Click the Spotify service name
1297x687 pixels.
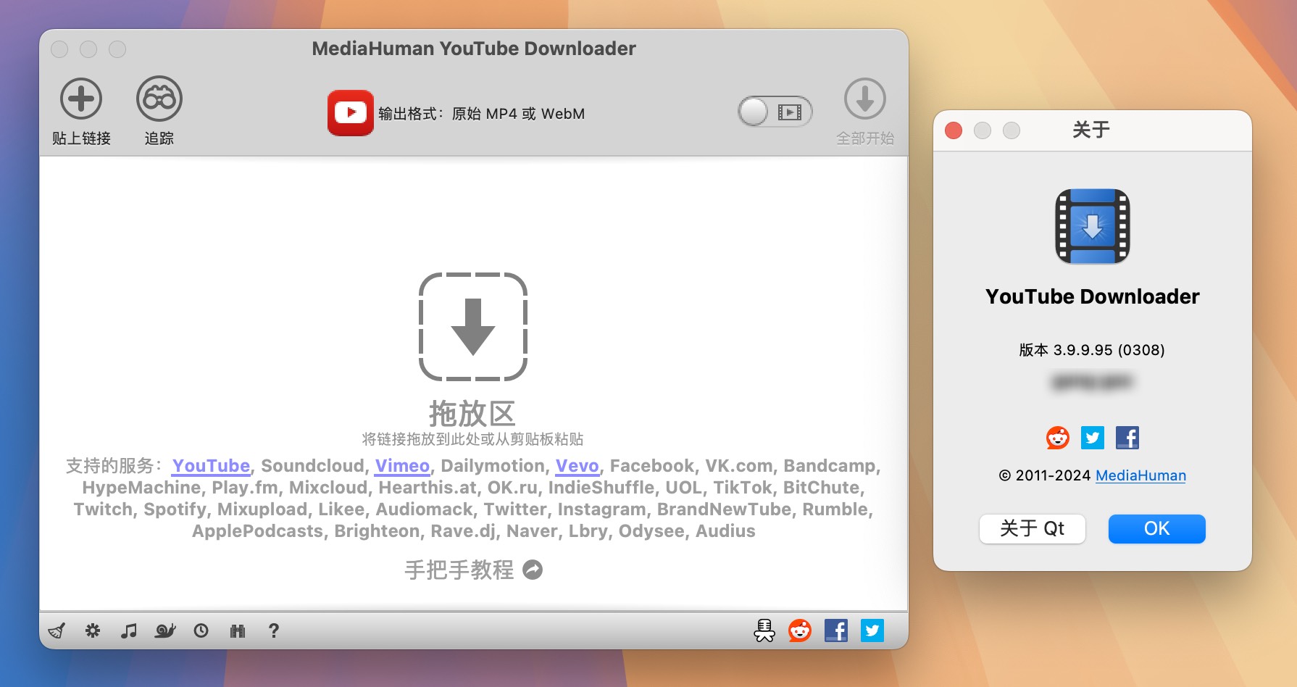click(175, 509)
